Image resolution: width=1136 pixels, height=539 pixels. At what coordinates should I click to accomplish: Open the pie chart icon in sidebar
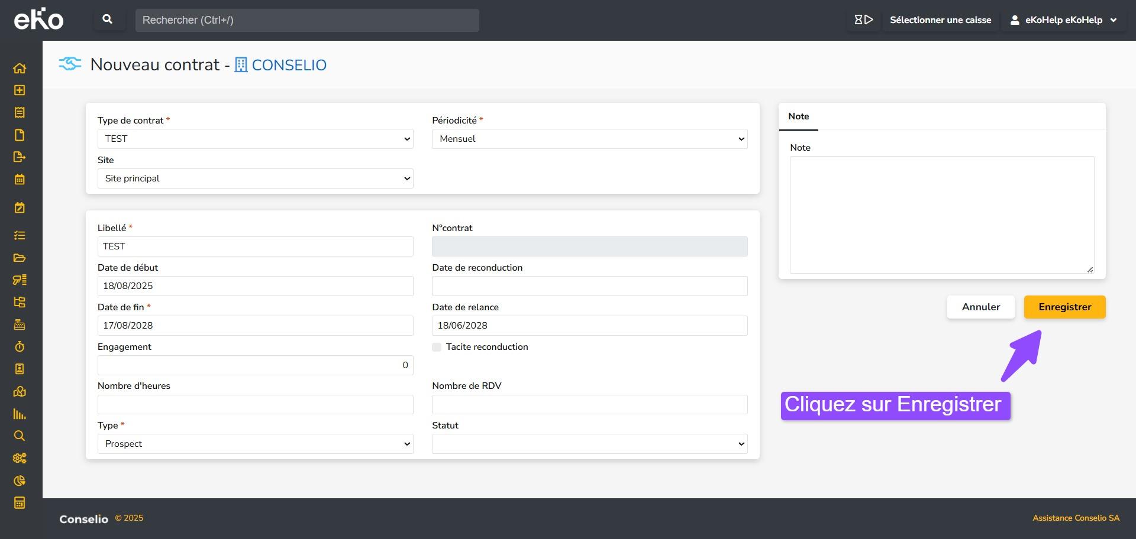pyautogui.click(x=20, y=481)
